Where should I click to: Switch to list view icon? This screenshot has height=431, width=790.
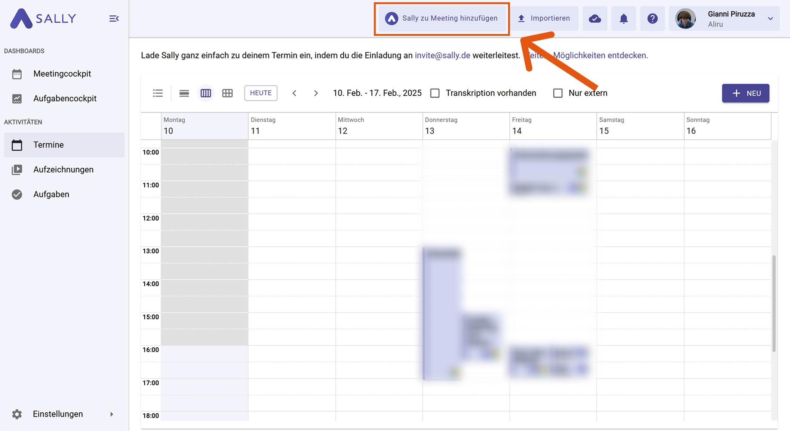158,93
